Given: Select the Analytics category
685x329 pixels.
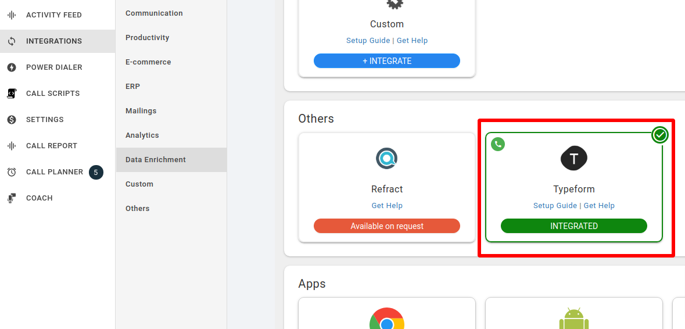Looking at the screenshot, I should (x=171, y=135).
